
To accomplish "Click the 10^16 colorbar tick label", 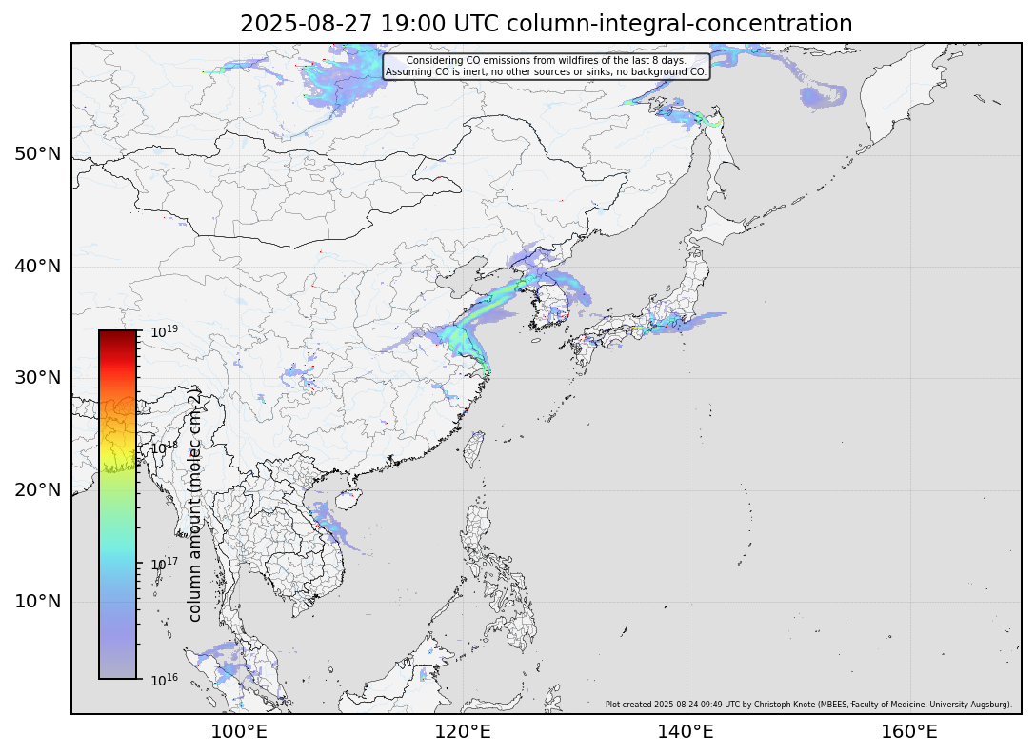I will (x=165, y=679).
